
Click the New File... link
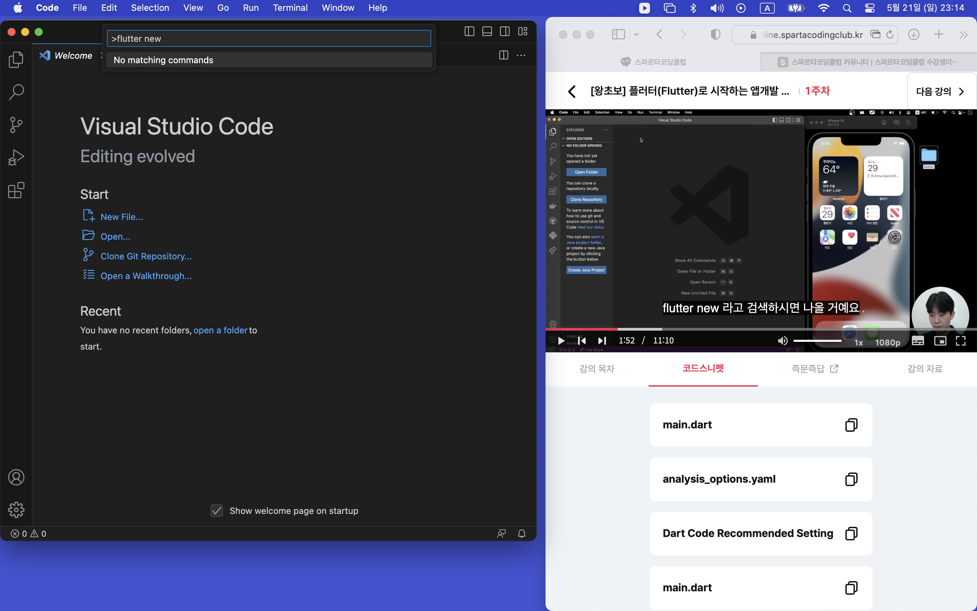[x=121, y=217]
